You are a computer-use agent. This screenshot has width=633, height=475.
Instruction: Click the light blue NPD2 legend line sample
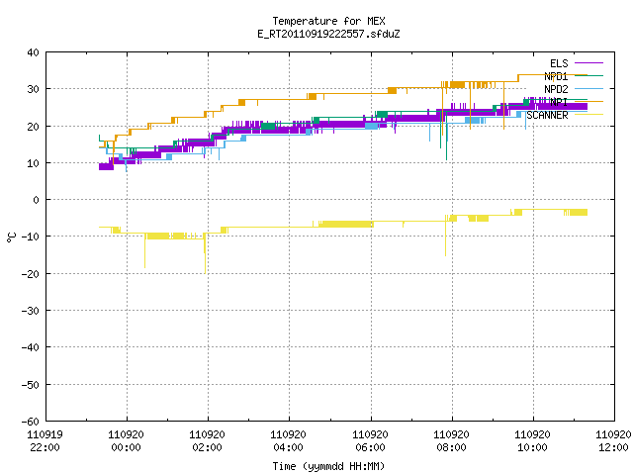[x=588, y=88]
